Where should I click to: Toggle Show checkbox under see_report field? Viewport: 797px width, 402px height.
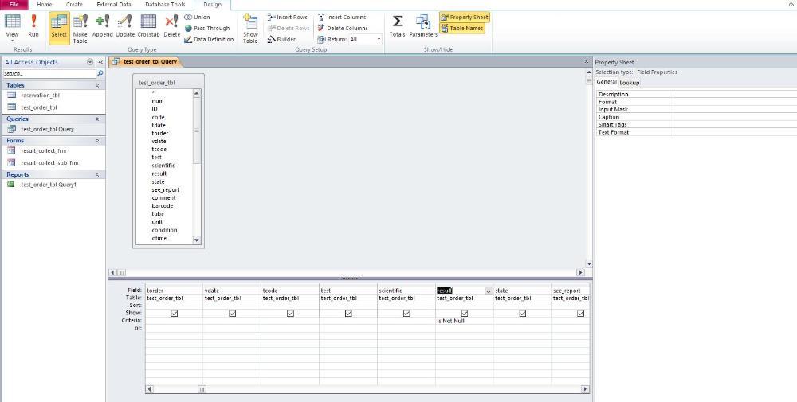[x=580, y=313]
